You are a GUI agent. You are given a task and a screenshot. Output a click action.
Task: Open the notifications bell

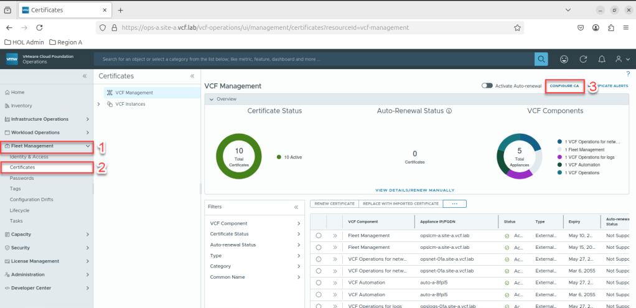602,59
